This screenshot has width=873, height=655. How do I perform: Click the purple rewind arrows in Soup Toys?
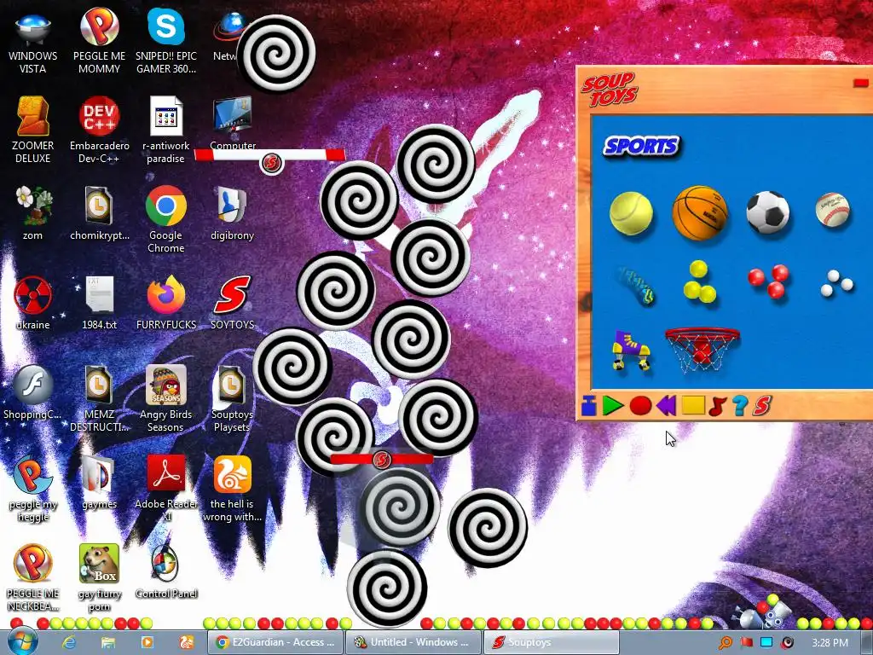[x=666, y=405]
